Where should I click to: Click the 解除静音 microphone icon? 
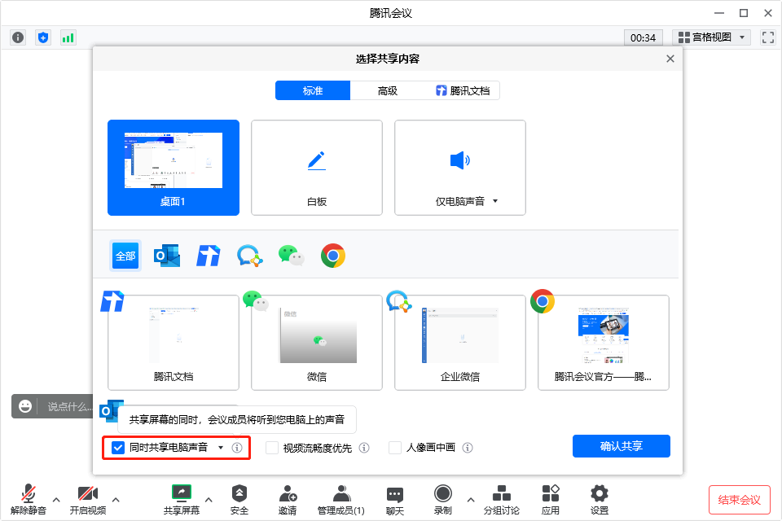29,493
